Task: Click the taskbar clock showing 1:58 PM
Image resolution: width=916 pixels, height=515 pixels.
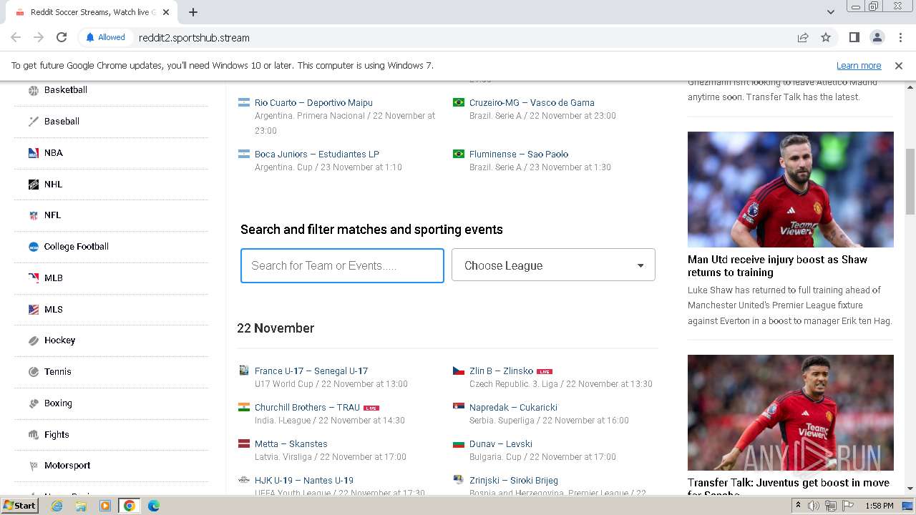Action: pos(879,506)
